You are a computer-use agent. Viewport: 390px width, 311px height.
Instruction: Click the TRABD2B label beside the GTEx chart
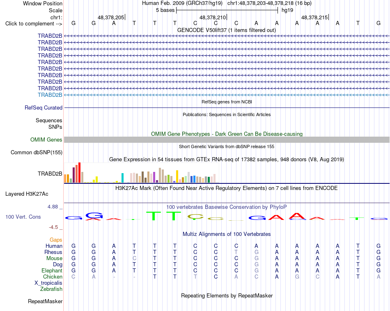(50, 174)
